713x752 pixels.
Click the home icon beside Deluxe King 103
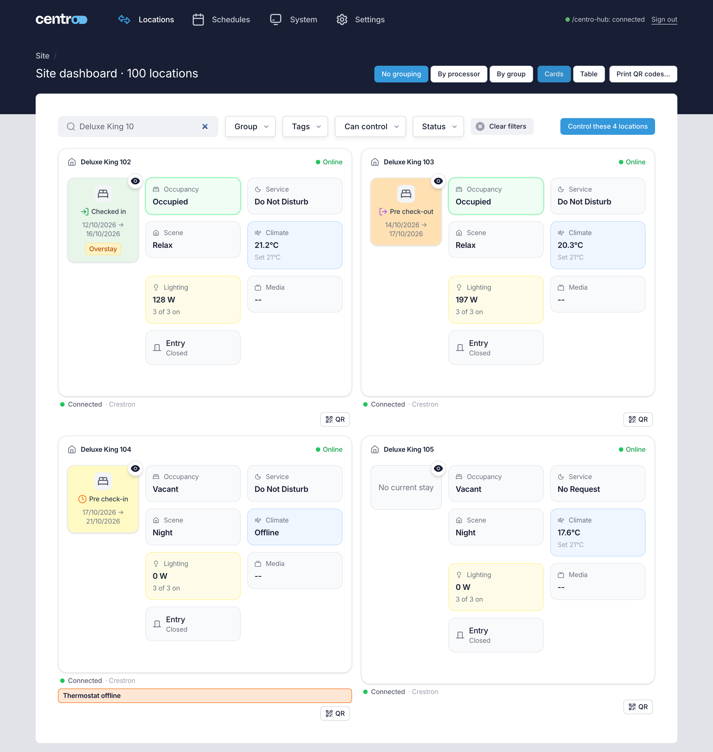375,162
